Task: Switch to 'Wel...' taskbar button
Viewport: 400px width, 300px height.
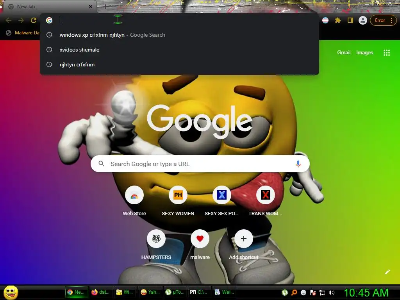Action: point(224,292)
